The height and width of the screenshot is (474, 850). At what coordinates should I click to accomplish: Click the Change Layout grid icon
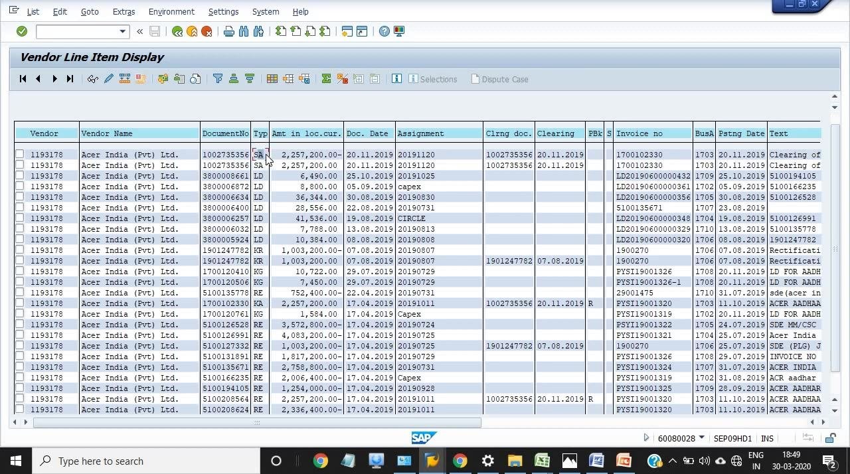(x=272, y=79)
